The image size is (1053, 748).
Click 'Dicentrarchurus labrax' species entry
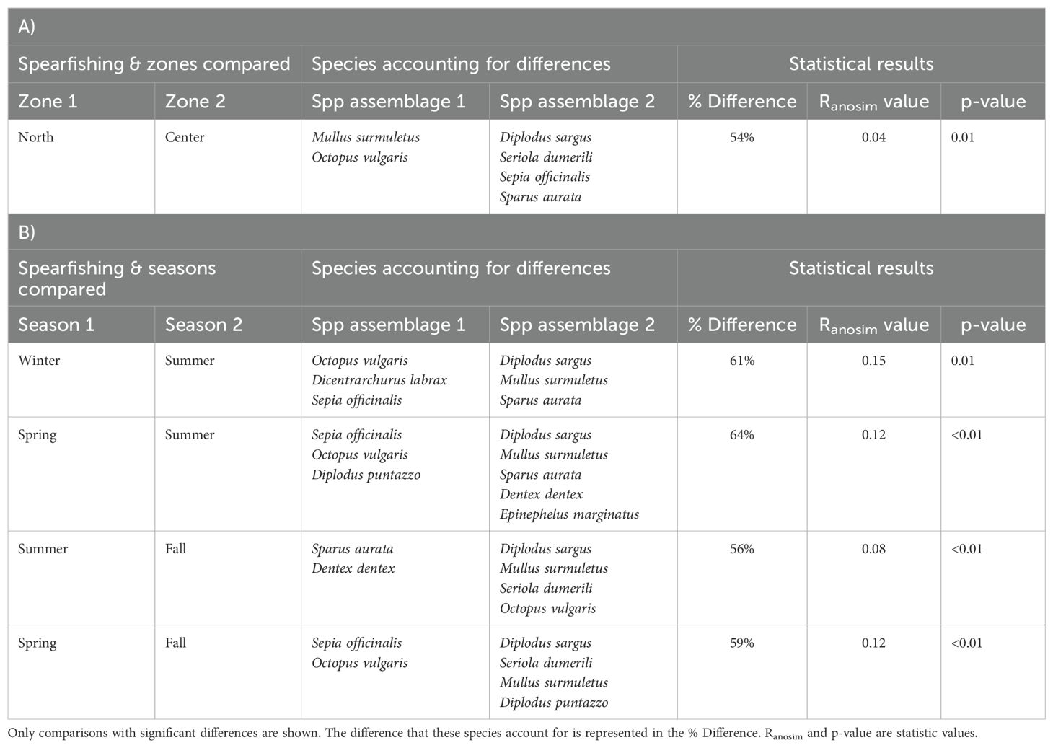click(x=379, y=380)
